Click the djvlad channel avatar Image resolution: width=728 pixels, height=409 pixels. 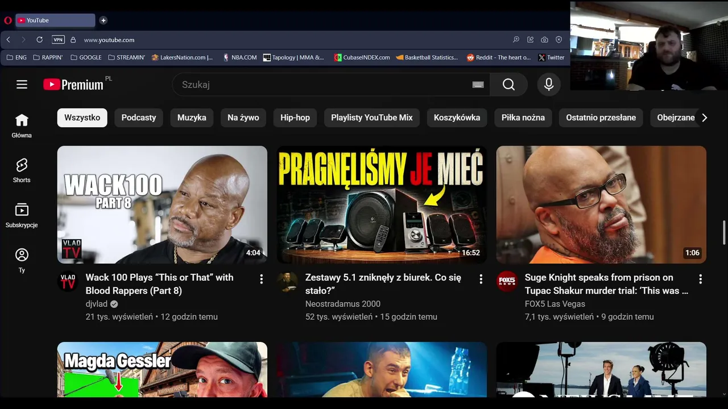[x=68, y=282]
